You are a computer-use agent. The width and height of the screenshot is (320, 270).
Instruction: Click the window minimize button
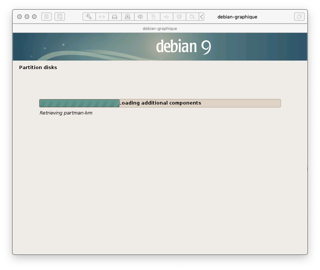click(27, 17)
